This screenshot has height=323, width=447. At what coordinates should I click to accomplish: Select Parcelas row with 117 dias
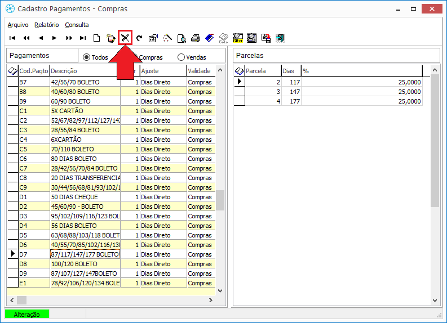coord(328,82)
